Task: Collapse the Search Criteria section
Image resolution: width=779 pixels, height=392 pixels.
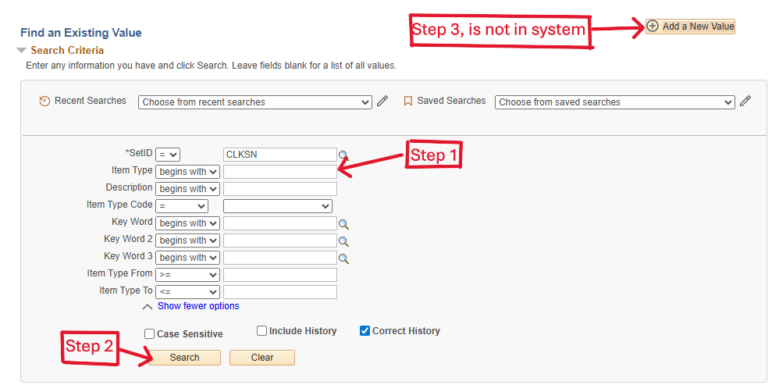Action: (22, 51)
